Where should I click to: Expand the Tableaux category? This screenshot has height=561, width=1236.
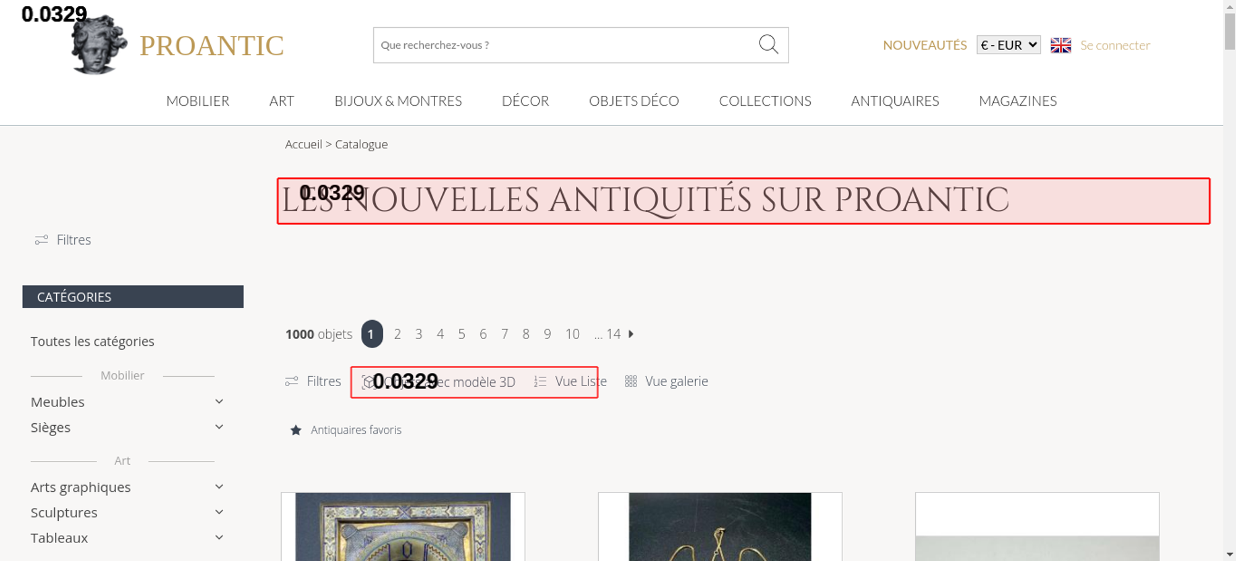coord(219,538)
